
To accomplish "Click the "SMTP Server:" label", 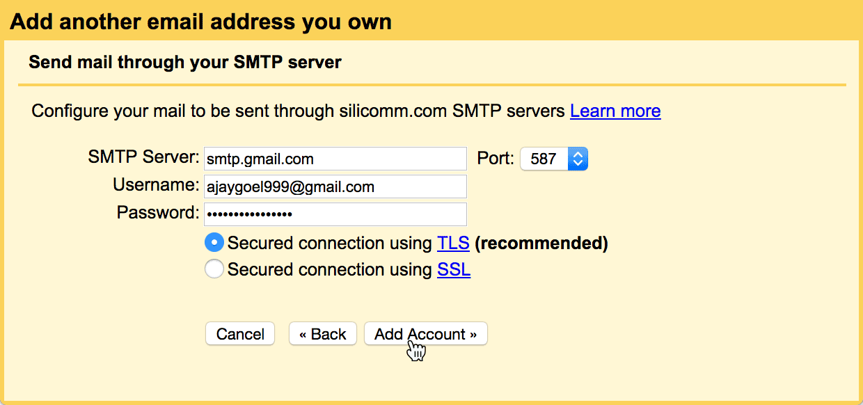I will click(x=144, y=157).
